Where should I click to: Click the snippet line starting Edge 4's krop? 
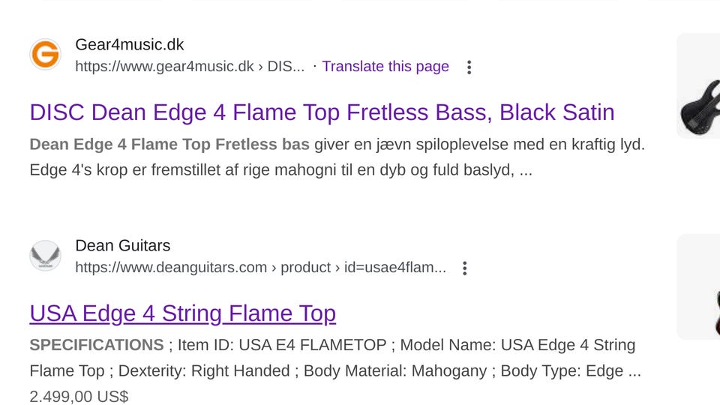[280, 170]
